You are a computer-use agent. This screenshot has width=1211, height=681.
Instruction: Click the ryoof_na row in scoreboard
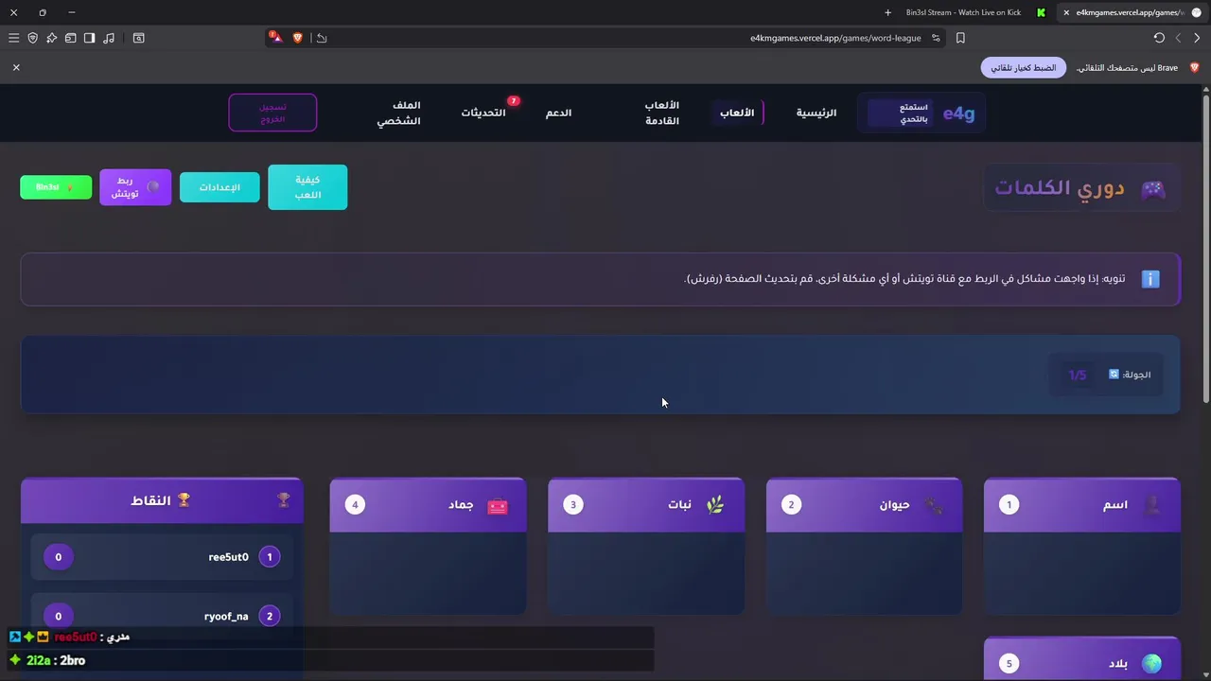tap(162, 616)
